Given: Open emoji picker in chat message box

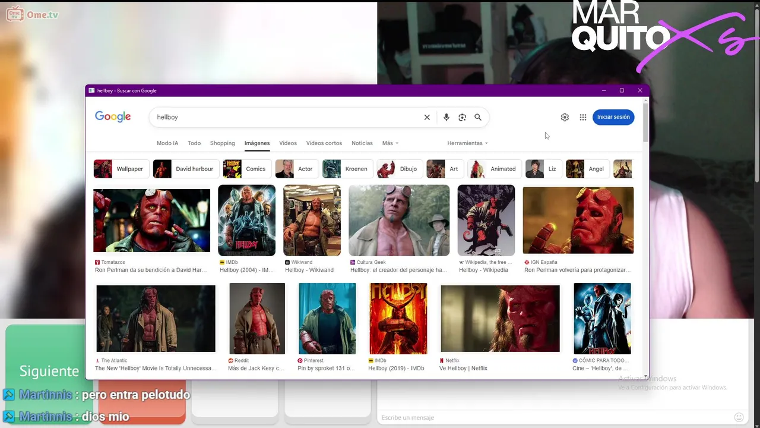Looking at the screenshot, I should [739, 417].
